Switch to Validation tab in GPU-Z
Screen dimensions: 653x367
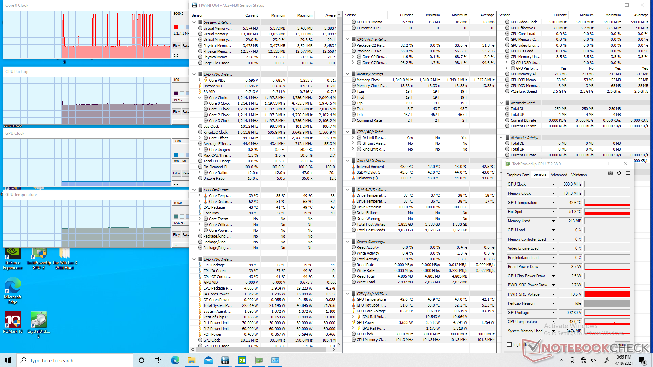click(579, 175)
